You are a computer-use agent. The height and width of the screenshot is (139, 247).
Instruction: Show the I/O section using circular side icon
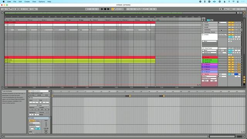[x=244, y=77]
